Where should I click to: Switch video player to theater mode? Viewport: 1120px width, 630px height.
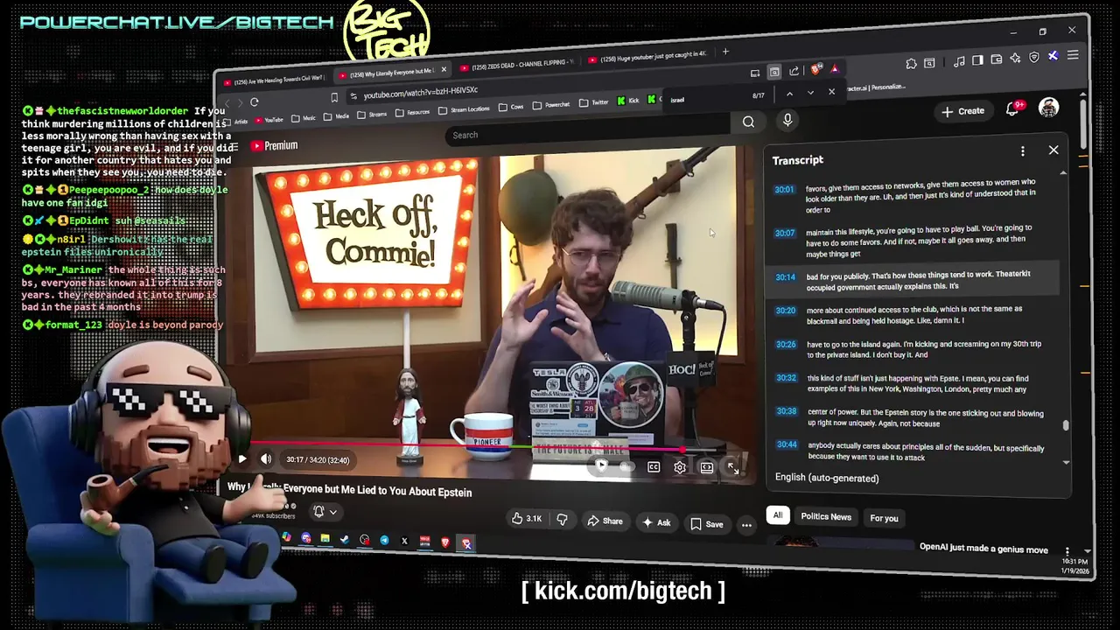(707, 467)
